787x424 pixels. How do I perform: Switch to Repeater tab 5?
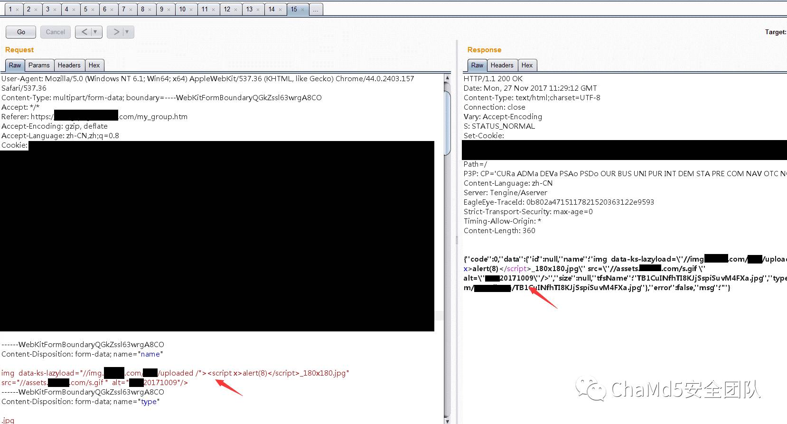90,9
